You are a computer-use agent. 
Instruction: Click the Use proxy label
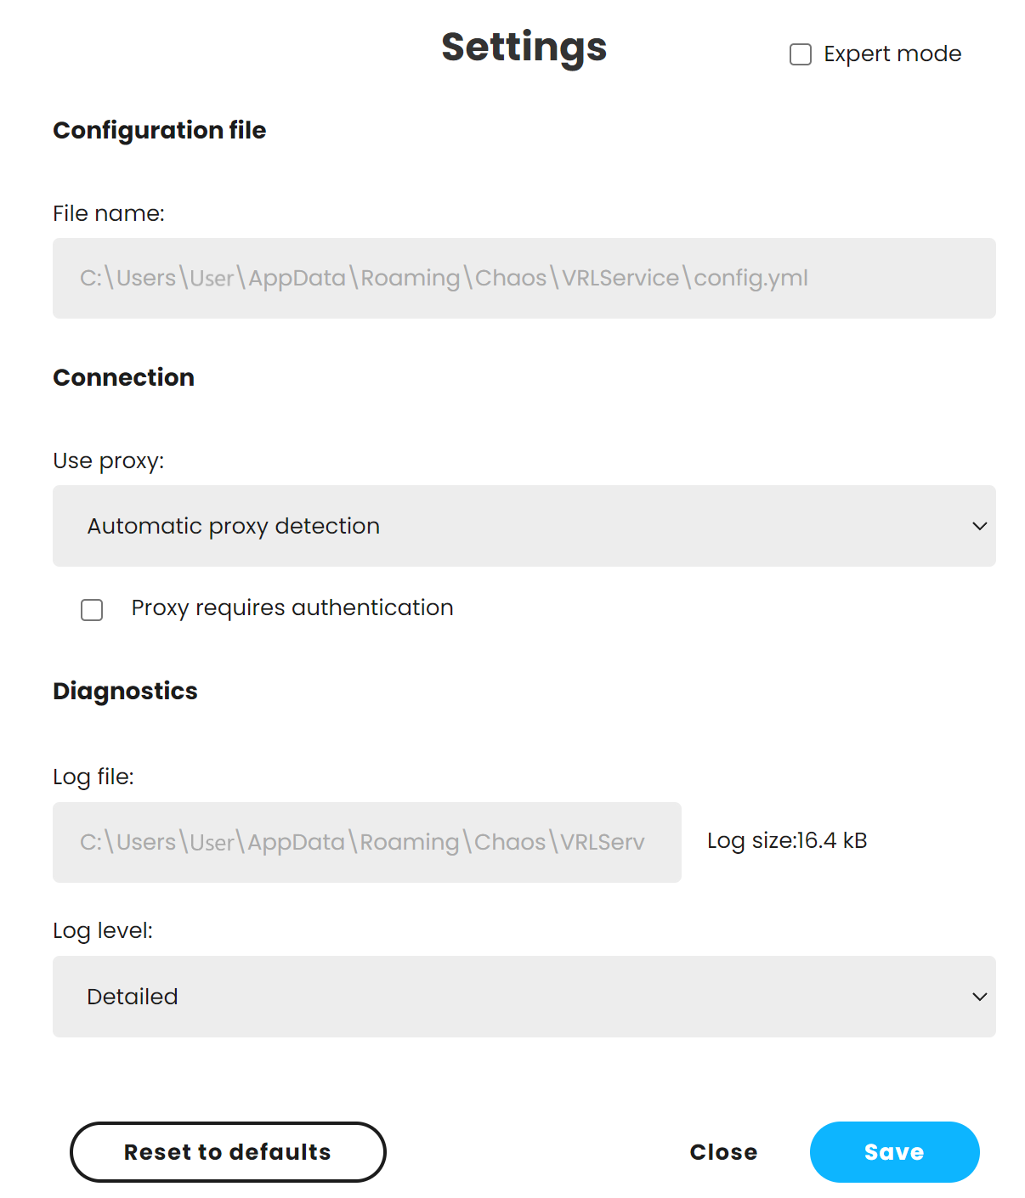point(109,461)
